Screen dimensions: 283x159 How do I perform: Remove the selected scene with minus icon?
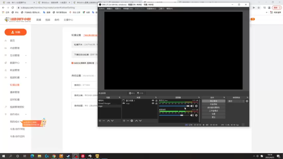pos(104,121)
